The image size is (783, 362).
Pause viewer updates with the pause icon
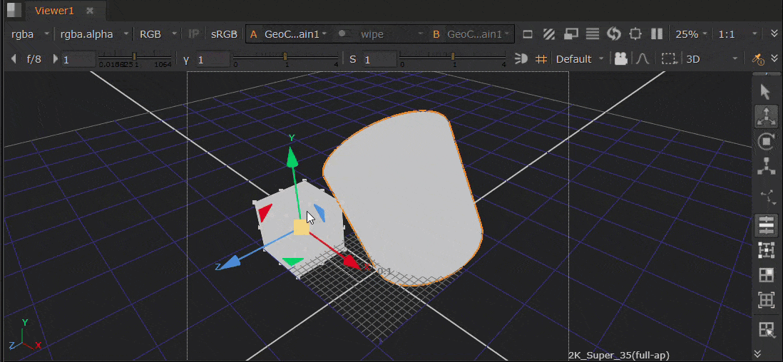tap(657, 33)
